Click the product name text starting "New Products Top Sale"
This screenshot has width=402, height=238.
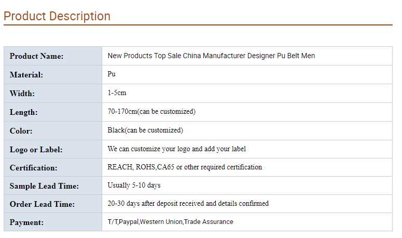coord(211,56)
